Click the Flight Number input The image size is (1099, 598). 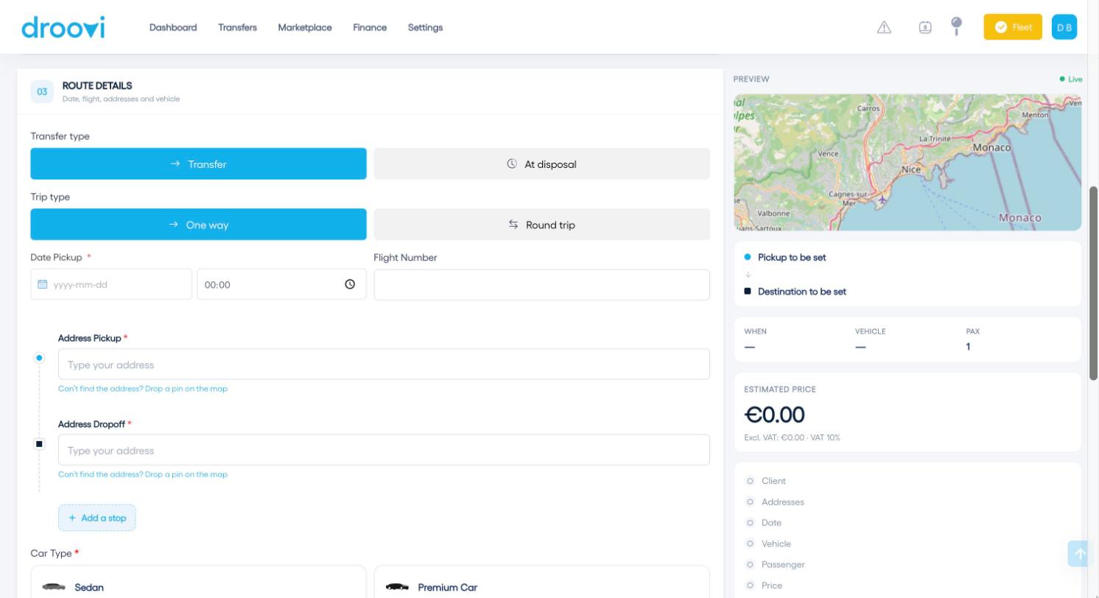coord(542,284)
